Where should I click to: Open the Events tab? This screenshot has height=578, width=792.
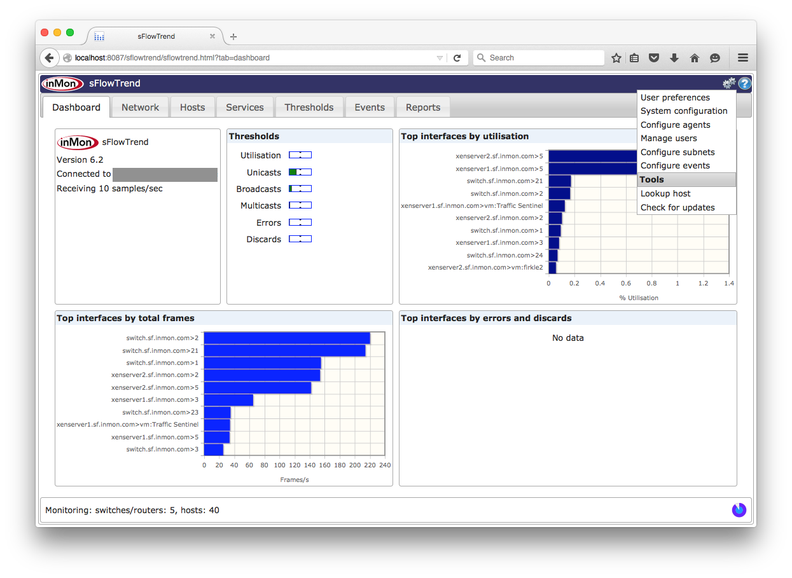[370, 107]
